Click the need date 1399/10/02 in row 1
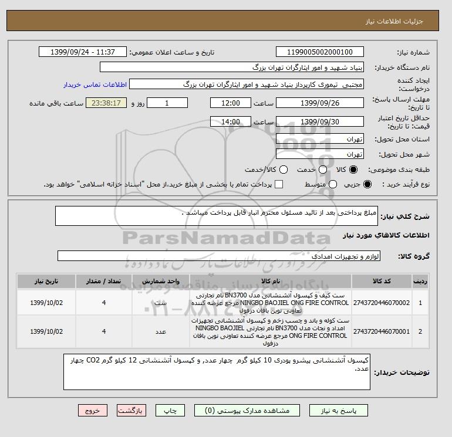 point(46,303)
